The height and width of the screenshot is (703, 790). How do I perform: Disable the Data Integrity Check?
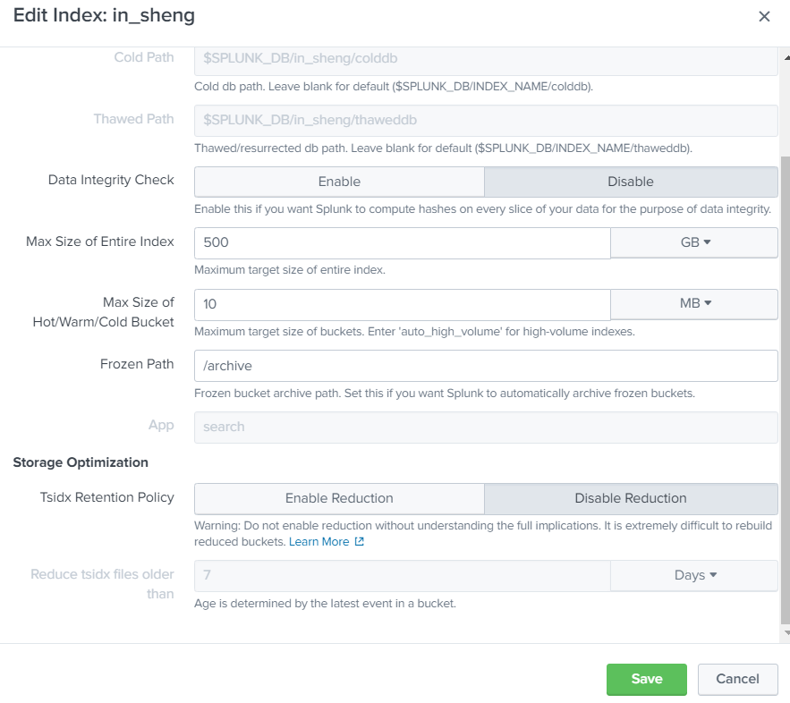pos(631,181)
